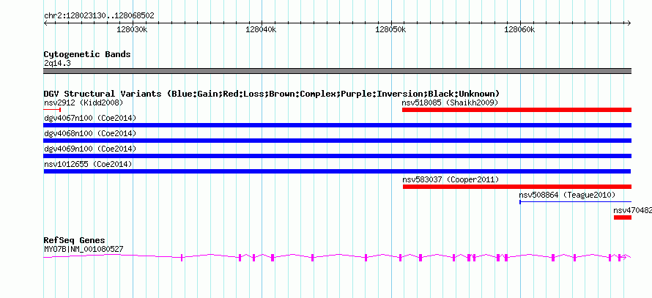Click the blue nsv1012655 gain bar
Image resolution: width=652 pixels, height=298 pixels.
pyautogui.click(x=337, y=171)
